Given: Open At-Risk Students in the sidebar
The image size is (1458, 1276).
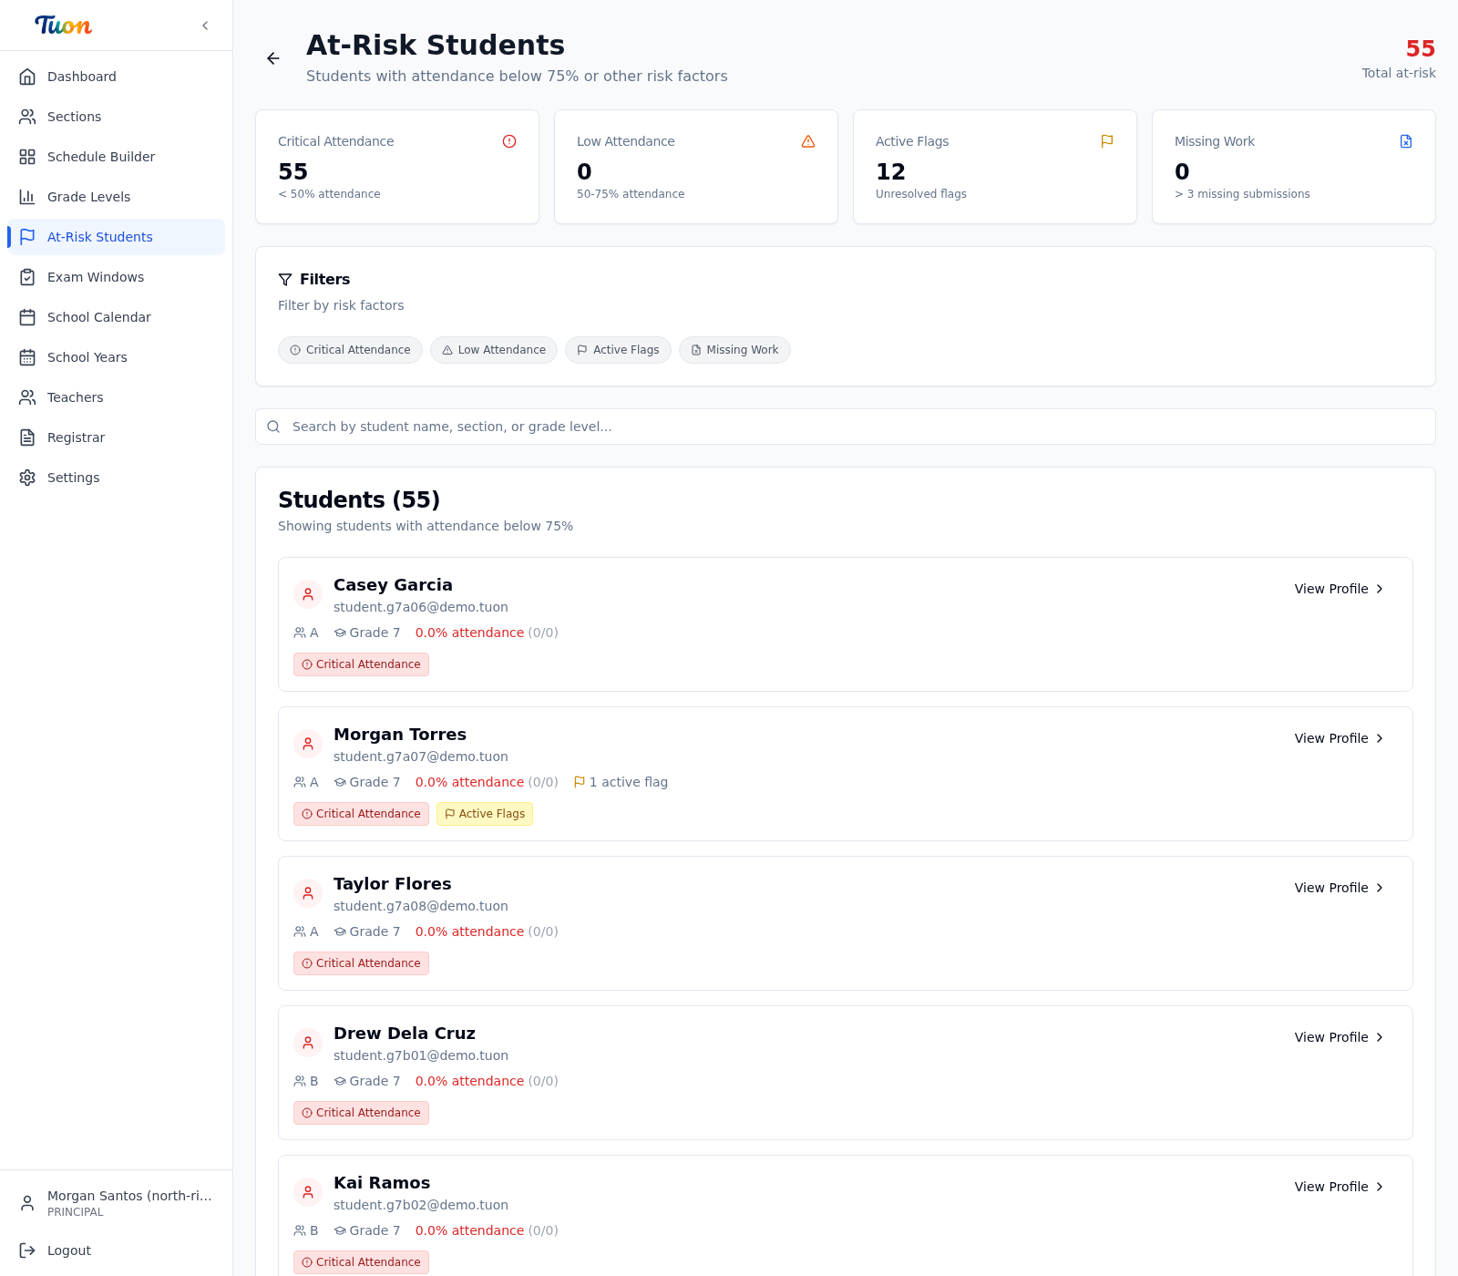Looking at the screenshot, I should [99, 237].
